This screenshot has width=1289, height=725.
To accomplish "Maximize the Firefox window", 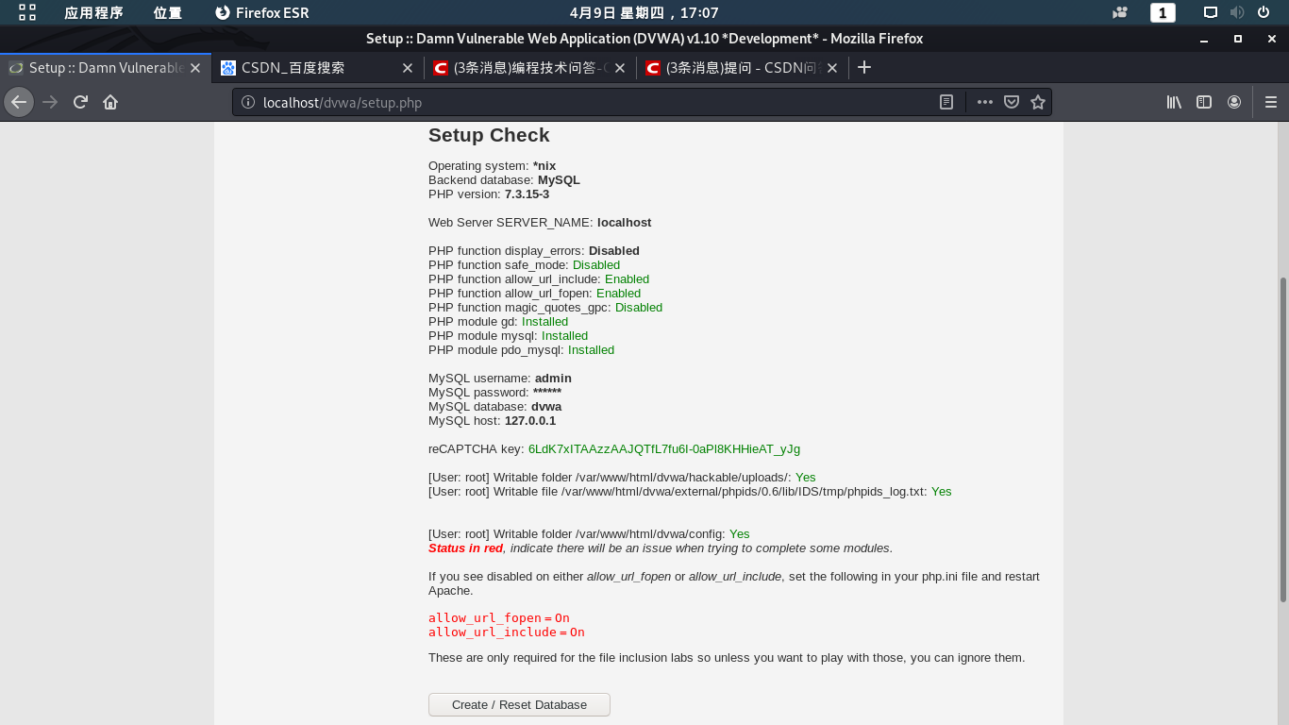I will (1237, 39).
